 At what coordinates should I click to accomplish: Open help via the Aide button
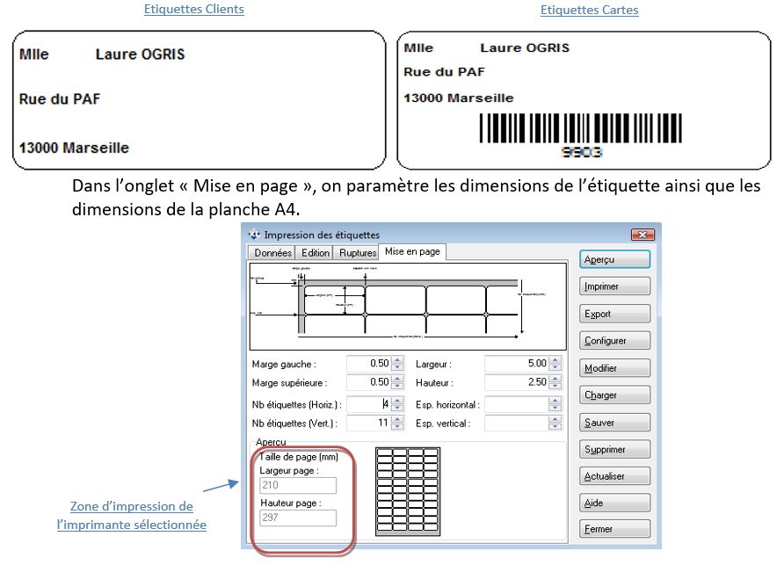click(614, 502)
